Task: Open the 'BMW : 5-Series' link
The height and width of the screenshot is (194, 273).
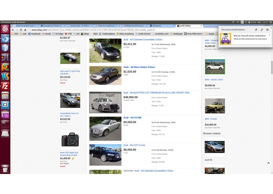Action: click(211, 119)
